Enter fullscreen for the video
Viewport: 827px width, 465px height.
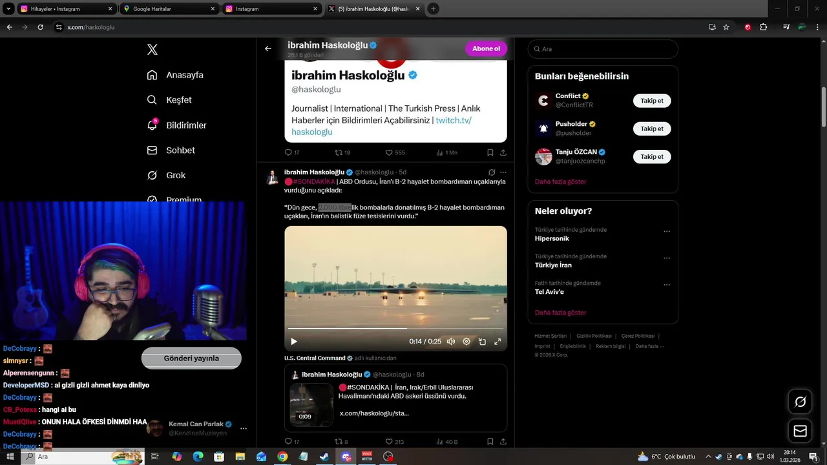point(497,341)
